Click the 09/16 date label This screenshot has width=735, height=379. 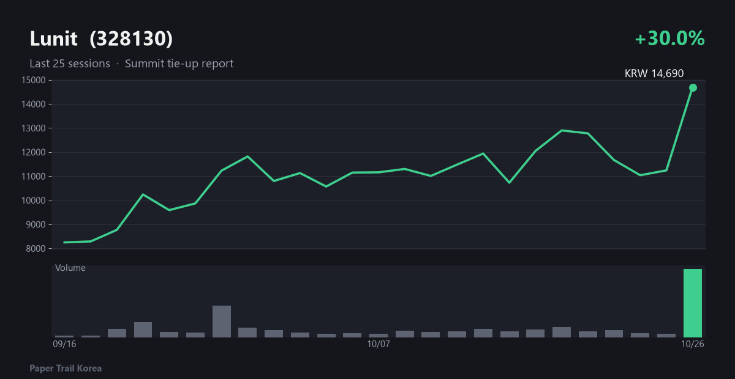pyautogui.click(x=64, y=344)
